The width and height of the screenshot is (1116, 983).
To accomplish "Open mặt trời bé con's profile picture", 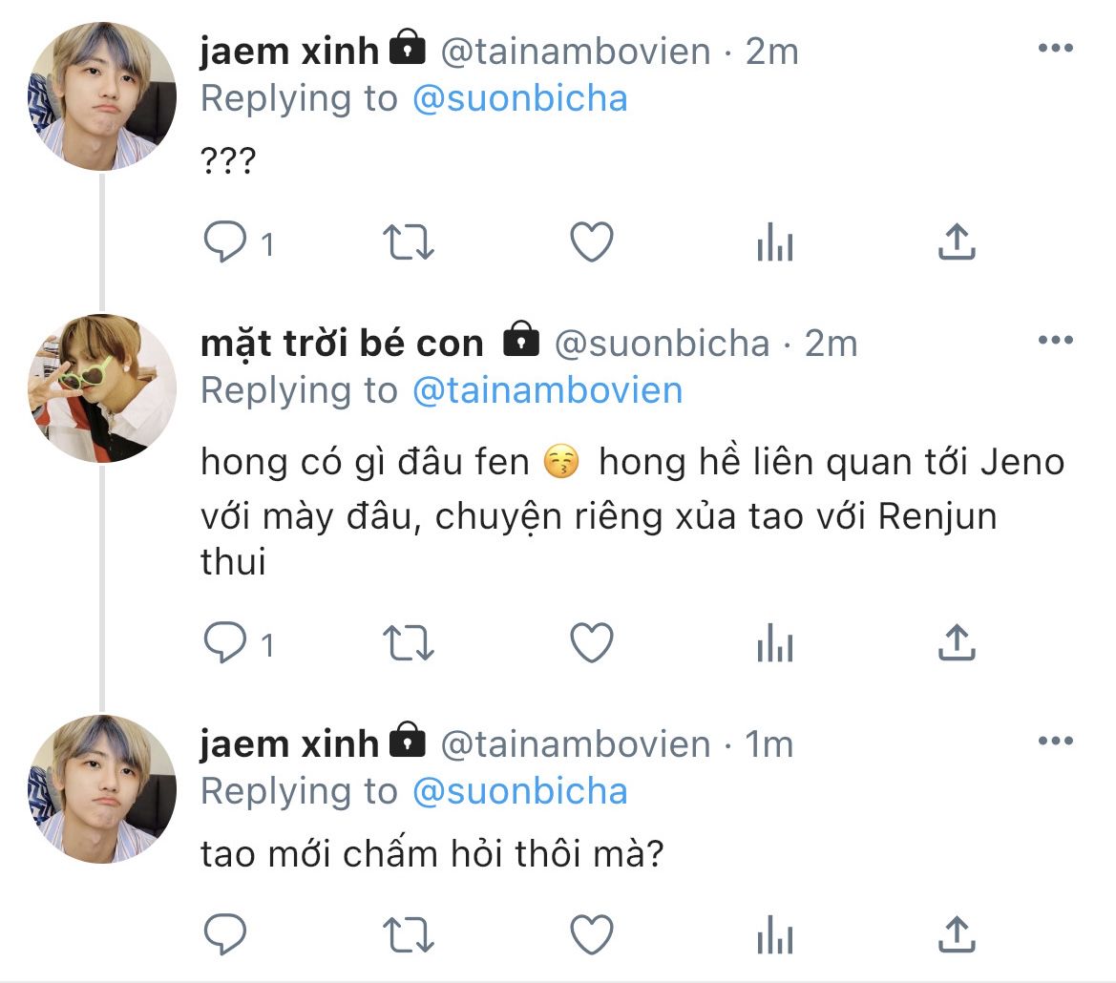I will coord(102,388).
